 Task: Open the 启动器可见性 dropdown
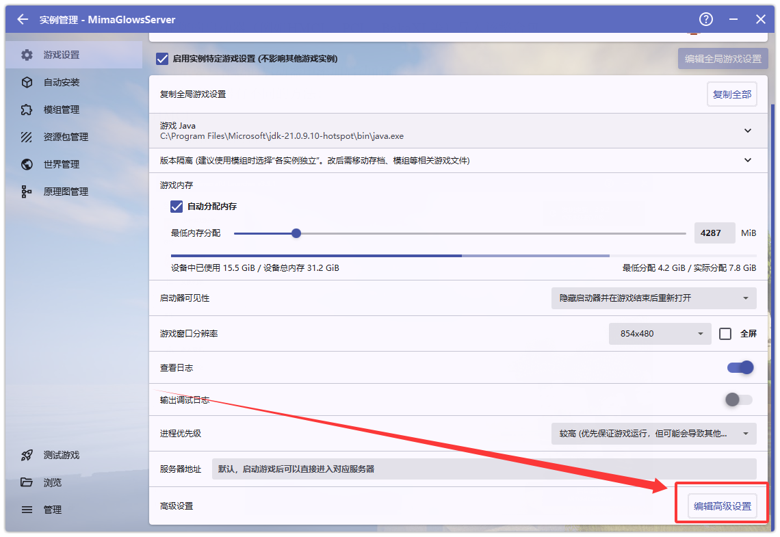point(653,298)
